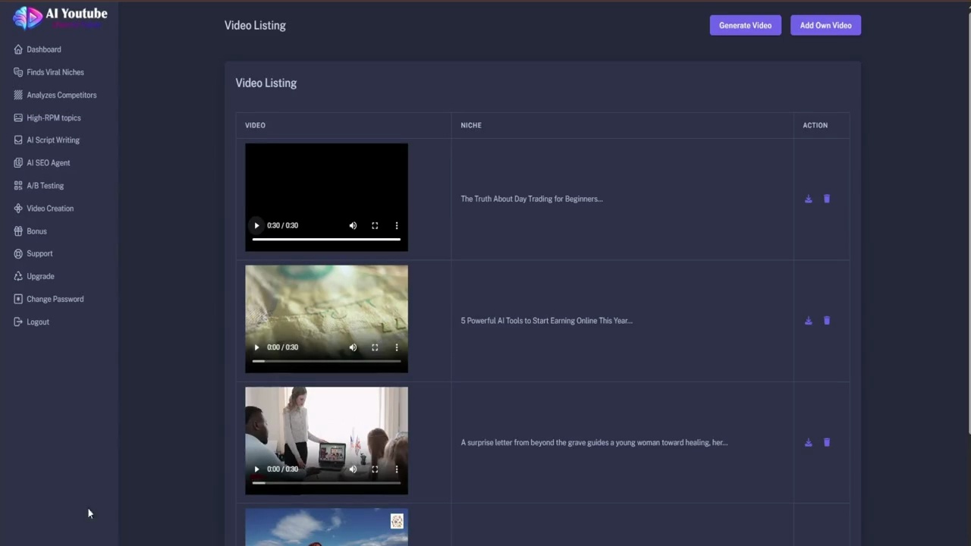Open Dashboard from the sidebar
The height and width of the screenshot is (546, 971).
point(44,49)
